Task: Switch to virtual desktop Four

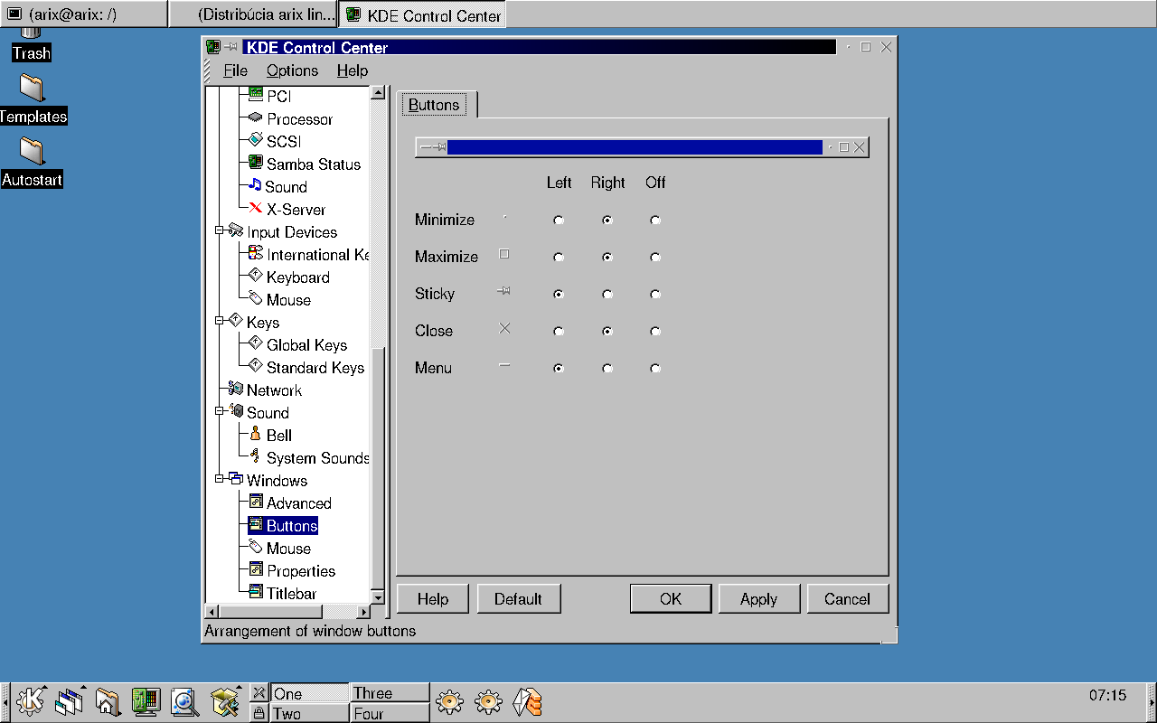Action: click(x=390, y=713)
